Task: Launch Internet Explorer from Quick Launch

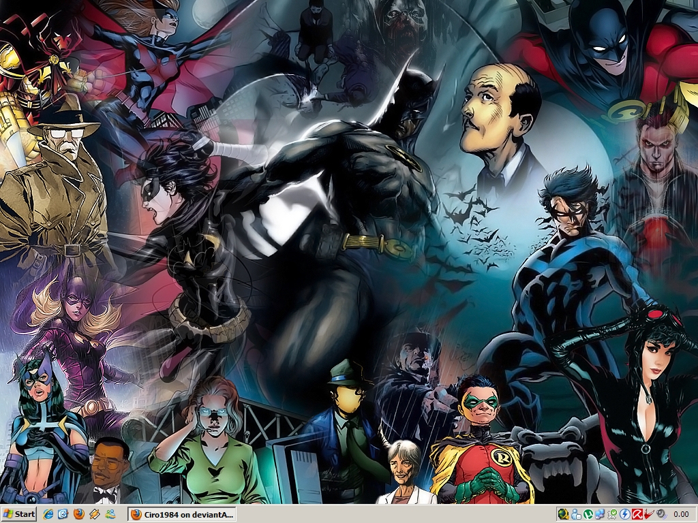Action: [48, 515]
